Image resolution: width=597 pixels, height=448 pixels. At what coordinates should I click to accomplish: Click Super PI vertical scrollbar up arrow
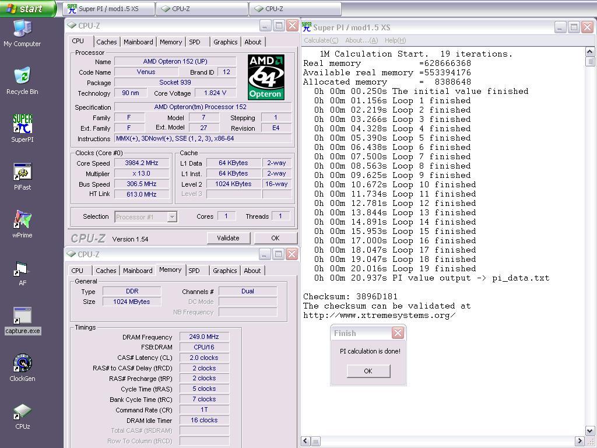point(590,52)
